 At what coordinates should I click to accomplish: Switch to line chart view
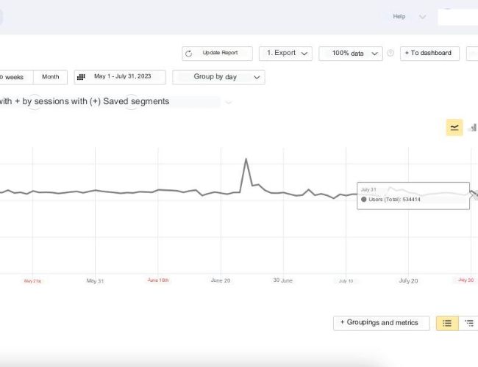(454, 128)
